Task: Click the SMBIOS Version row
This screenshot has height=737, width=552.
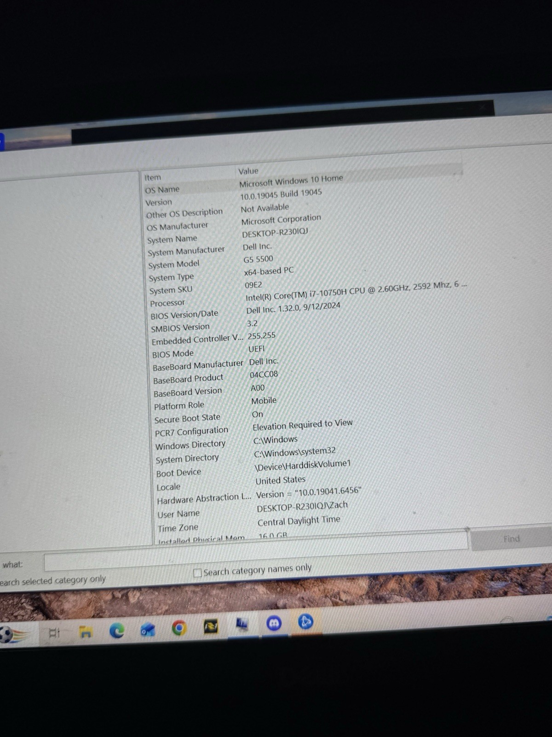Action: pos(180,328)
